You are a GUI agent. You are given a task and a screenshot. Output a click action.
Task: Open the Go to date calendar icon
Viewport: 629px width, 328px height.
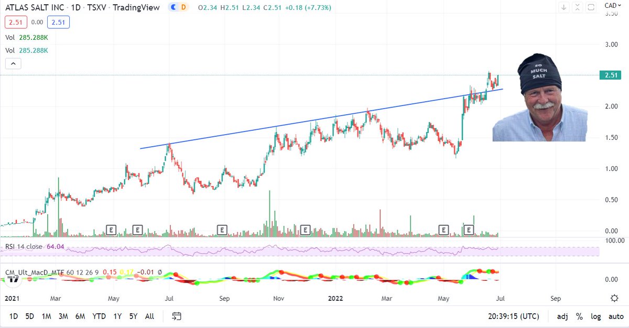[177, 316]
